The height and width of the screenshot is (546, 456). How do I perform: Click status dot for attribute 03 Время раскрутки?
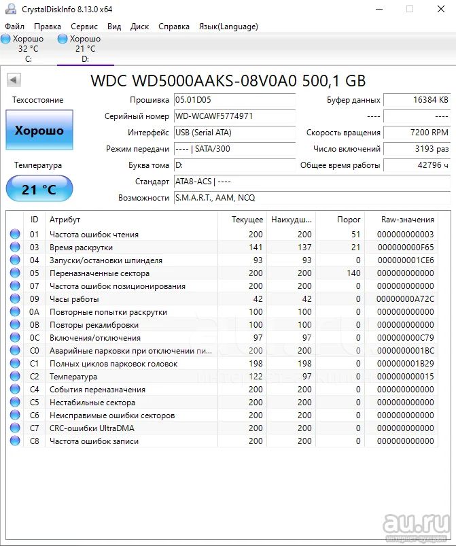[15, 247]
